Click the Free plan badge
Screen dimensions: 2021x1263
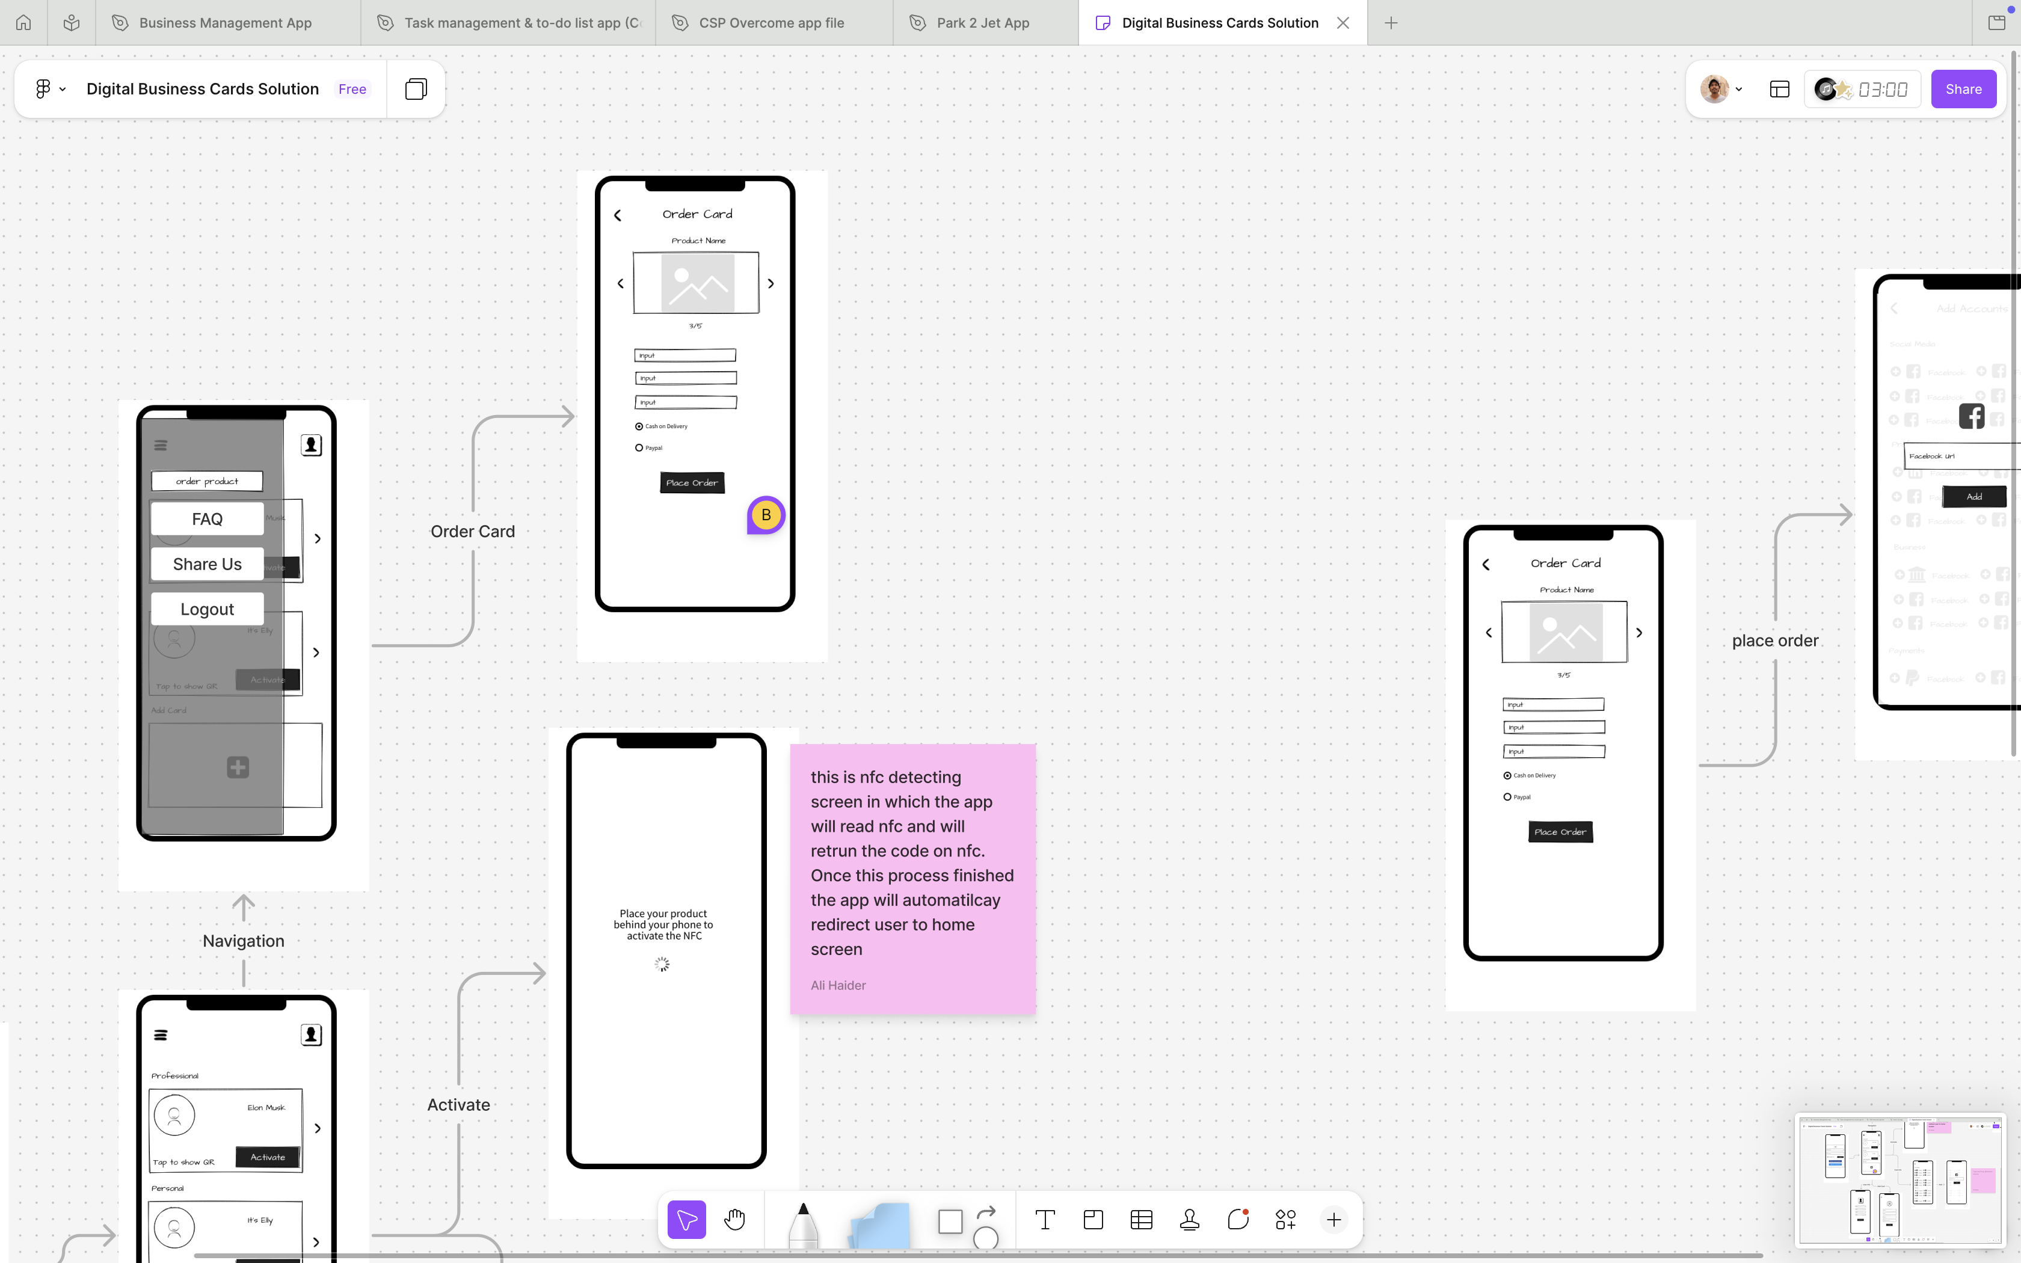(x=352, y=90)
